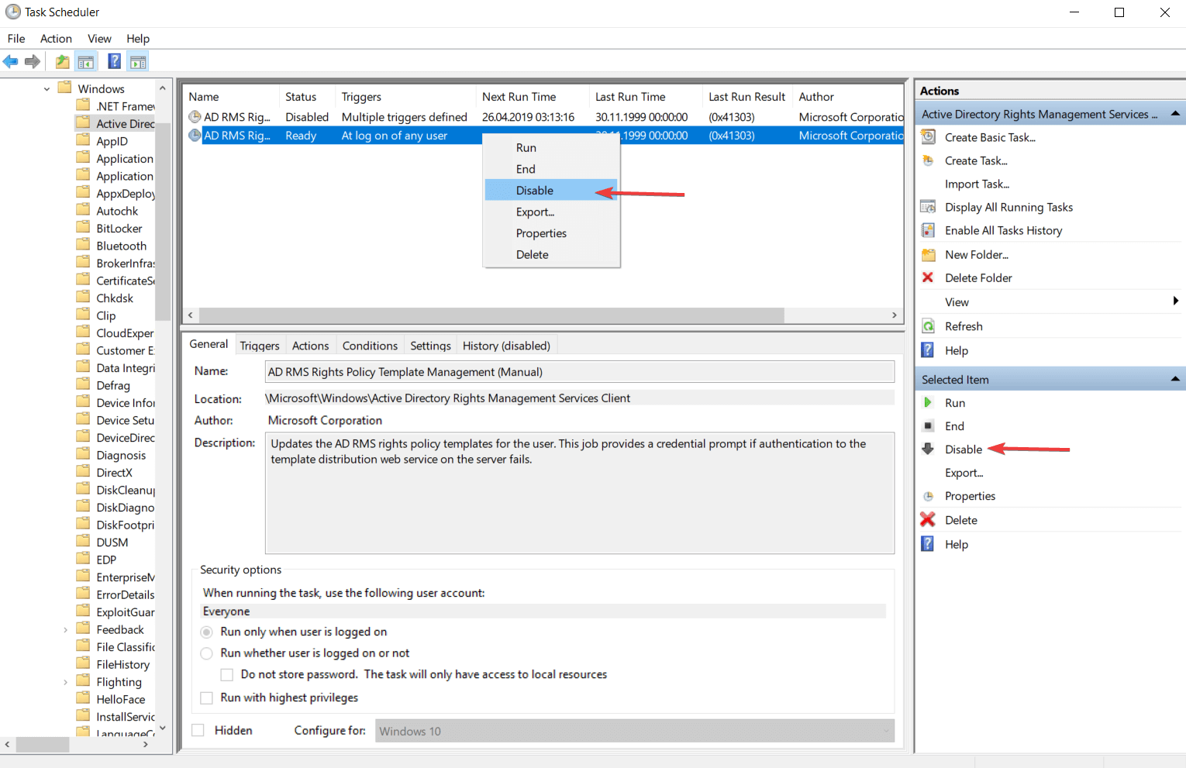1186x768 pixels.
Task: Collapse the Windows folder in the tree
Action: pos(46,88)
